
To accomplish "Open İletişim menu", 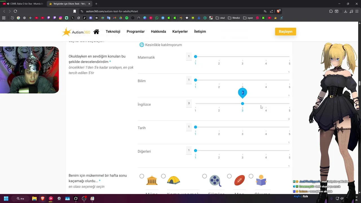I will [200, 32].
